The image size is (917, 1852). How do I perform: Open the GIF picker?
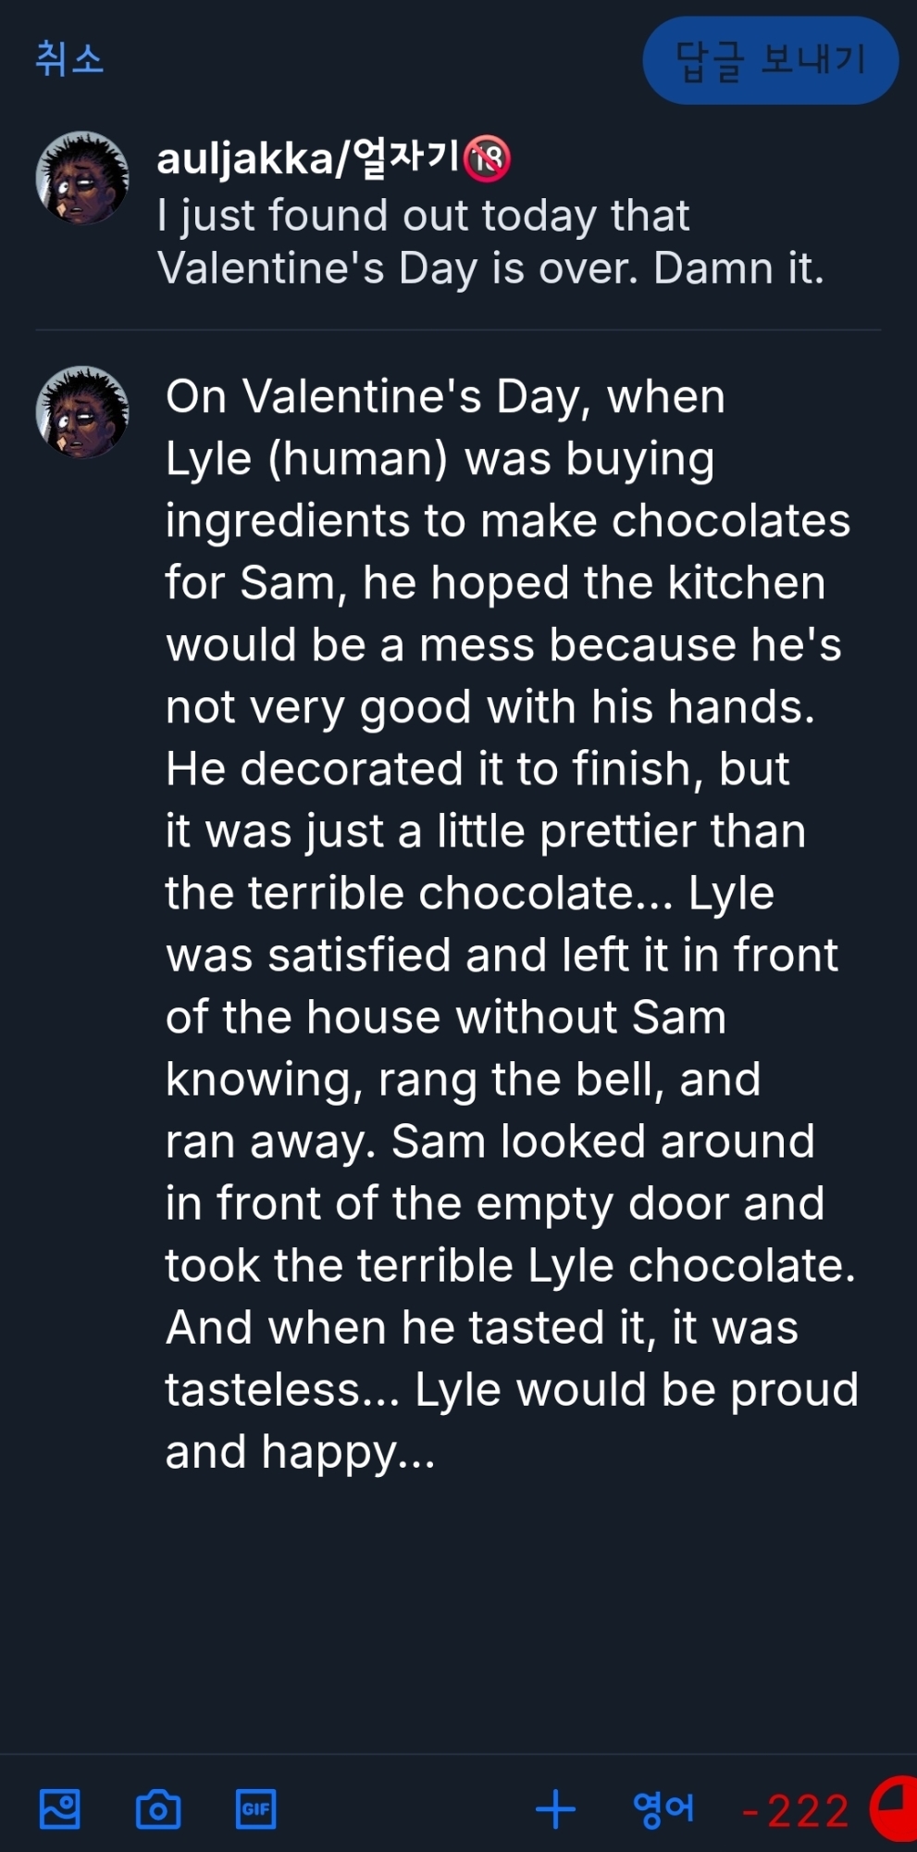coord(256,1808)
